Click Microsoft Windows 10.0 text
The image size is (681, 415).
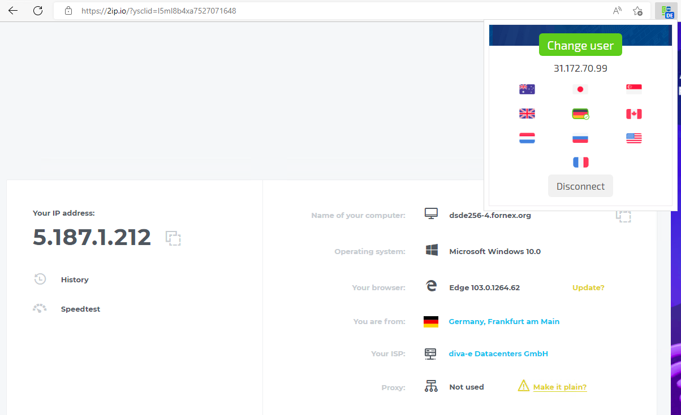click(495, 251)
